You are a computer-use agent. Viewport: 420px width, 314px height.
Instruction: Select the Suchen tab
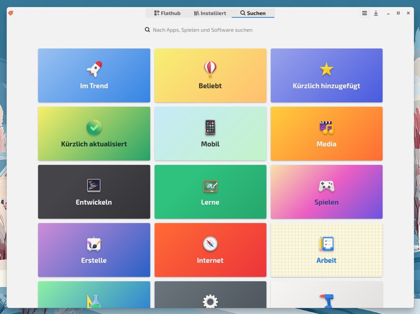(x=253, y=13)
